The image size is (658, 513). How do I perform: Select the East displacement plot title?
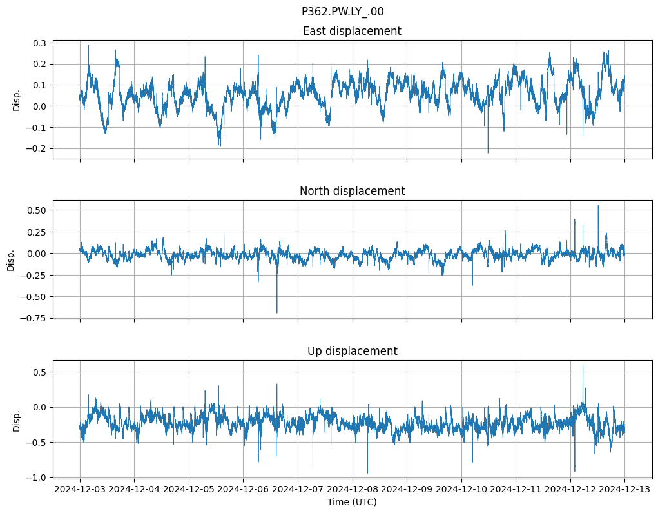pos(352,31)
